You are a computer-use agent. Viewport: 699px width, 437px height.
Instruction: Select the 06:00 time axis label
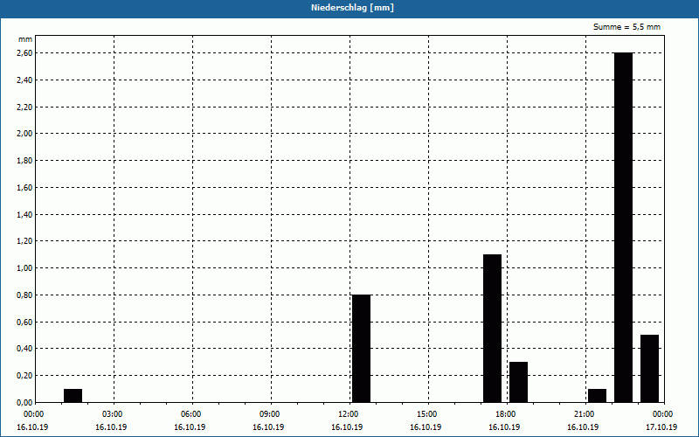(x=190, y=414)
